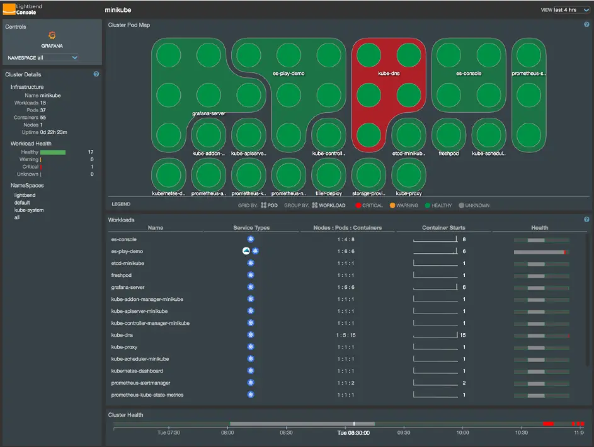Viewport: 594px width, 447px height.
Task: Click the GROUP BY WORKLOAD icon in the legend
Action: [x=314, y=205]
